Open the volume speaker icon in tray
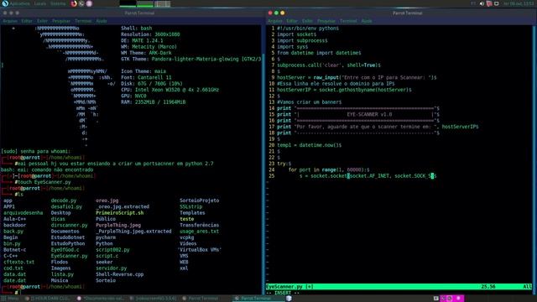537x302 pixels. pyautogui.click(x=482, y=3)
